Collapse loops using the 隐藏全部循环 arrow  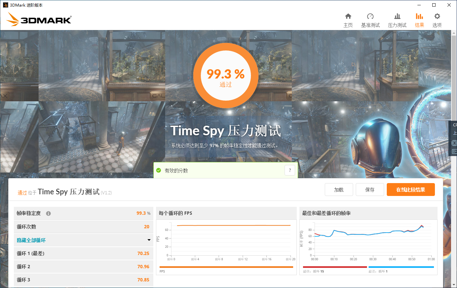pyautogui.click(x=149, y=240)
